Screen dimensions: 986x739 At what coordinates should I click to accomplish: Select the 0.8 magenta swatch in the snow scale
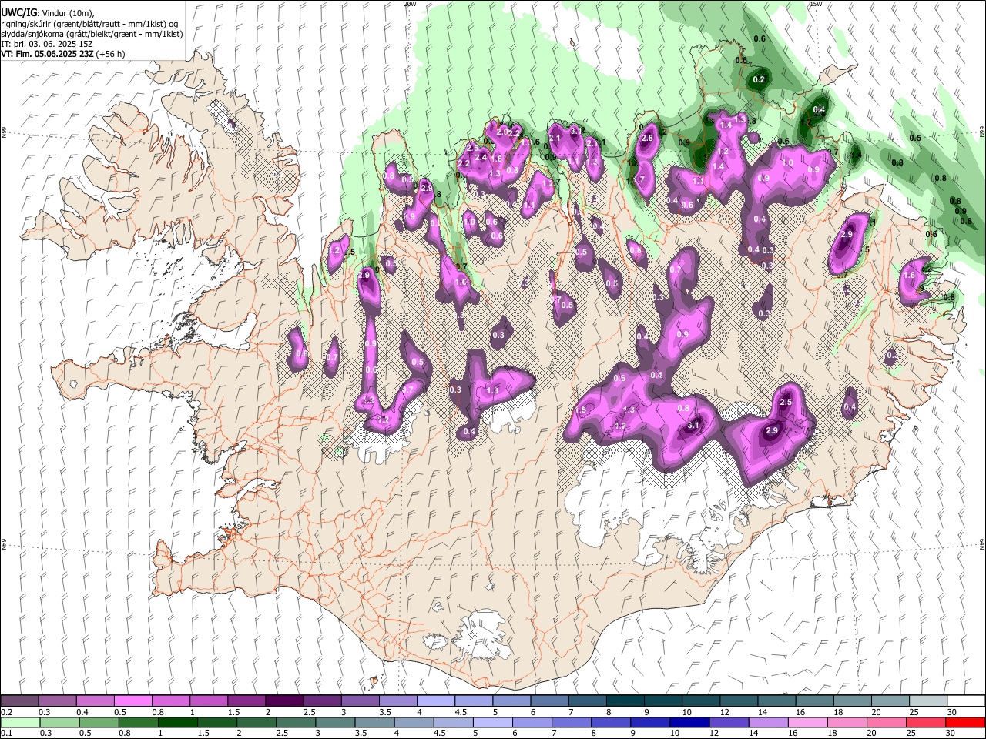coord(171,701)
